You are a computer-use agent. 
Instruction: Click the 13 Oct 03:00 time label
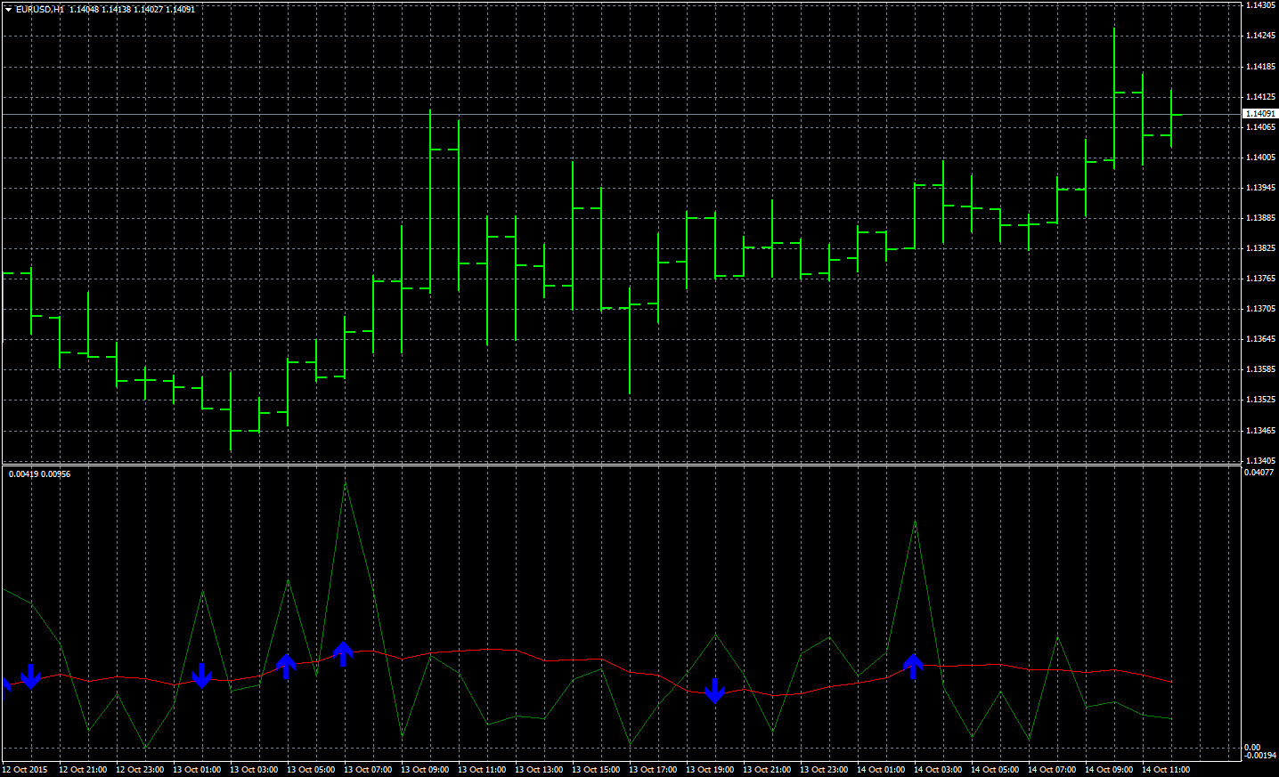(254, 770)
